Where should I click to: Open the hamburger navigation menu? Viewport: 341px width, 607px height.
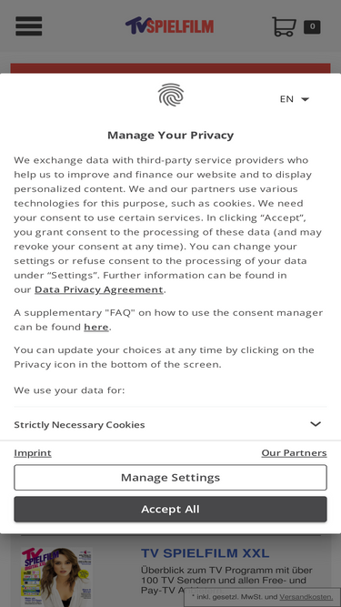point(28,26)
